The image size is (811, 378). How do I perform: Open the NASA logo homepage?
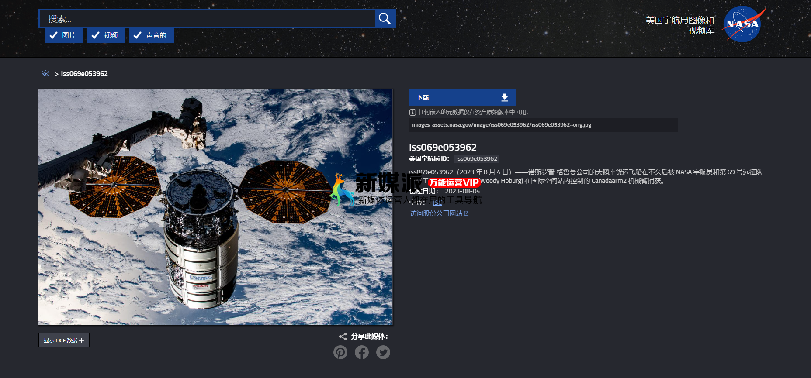pyautogui.click(x=743, y=24)
